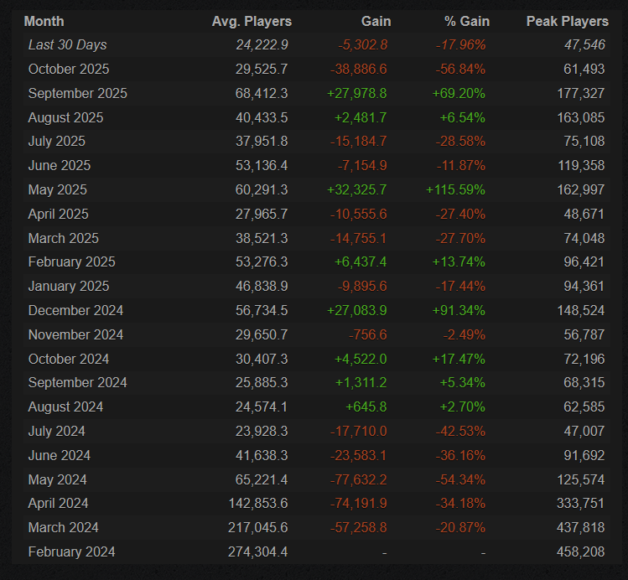Click the Month column header
Screen dimensions: 628x580
pos(44,21)
